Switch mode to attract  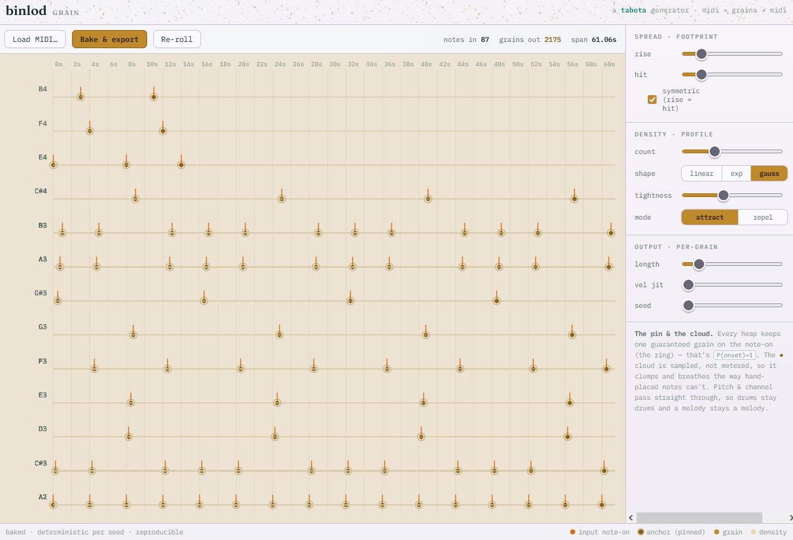(x=710, y=217)
